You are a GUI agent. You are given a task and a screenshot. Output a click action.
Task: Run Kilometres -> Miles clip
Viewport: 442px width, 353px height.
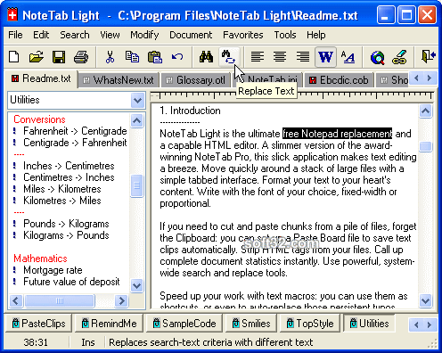point(62,201)
